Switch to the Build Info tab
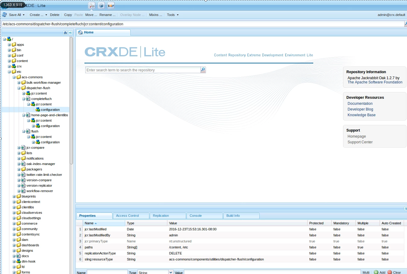This screenshot has width=407, height=274. point(241,216)
